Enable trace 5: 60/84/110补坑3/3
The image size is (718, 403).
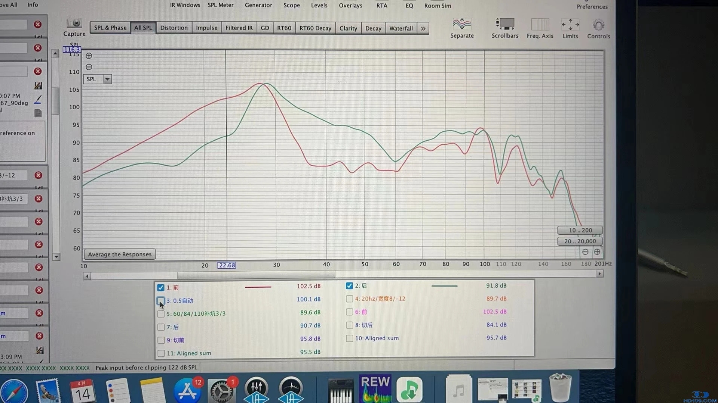pos(161,314)
